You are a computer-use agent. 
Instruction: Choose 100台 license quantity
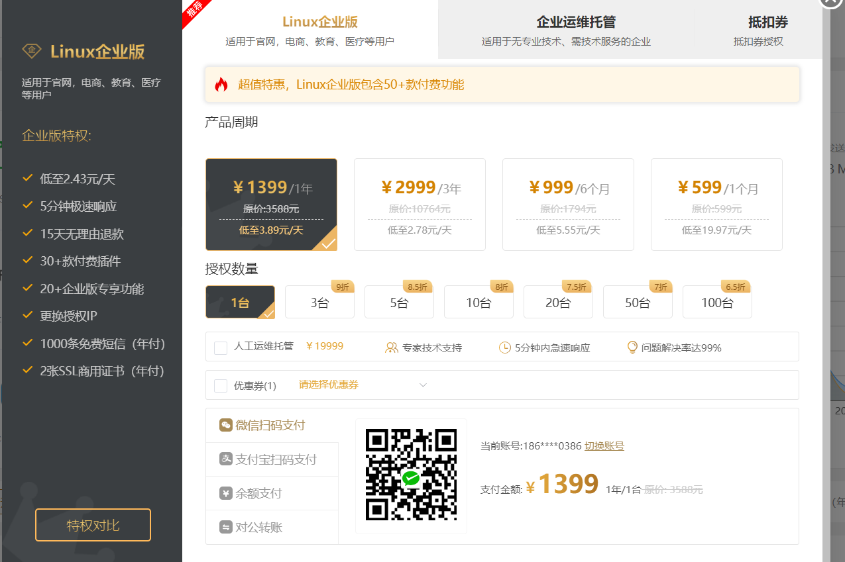[x=717, y=303]
